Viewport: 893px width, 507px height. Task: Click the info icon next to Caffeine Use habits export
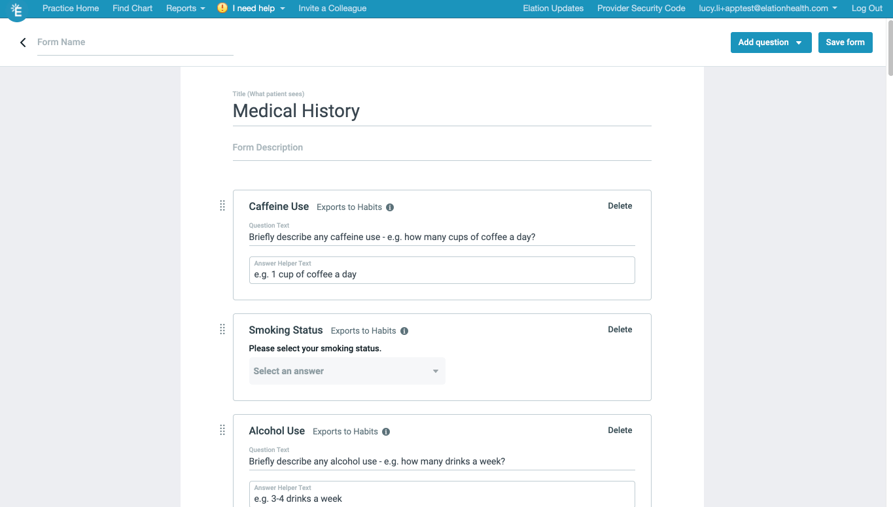(x=390, y=207)
